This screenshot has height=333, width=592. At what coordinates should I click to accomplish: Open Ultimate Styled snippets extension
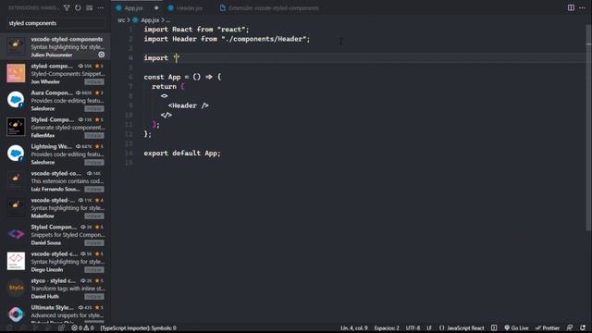(55, 313)
